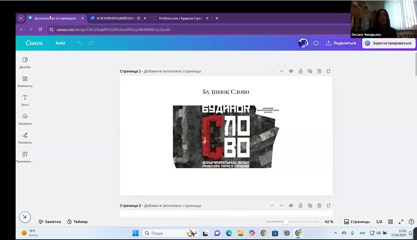Screen dimensions: 417x240
Task: Go forward in browser history
Action: [x=31, y=29]
